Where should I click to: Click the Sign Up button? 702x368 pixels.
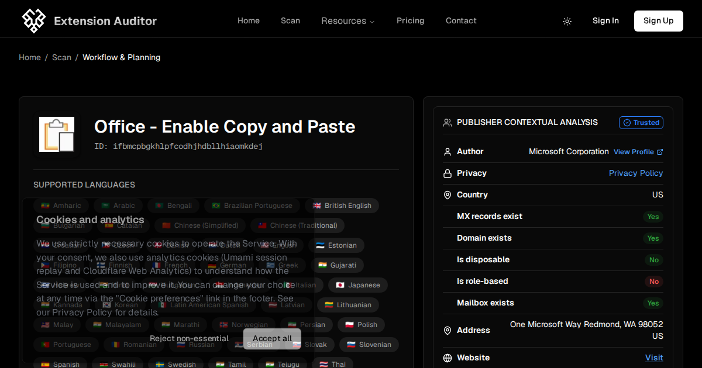coord(659,21)
